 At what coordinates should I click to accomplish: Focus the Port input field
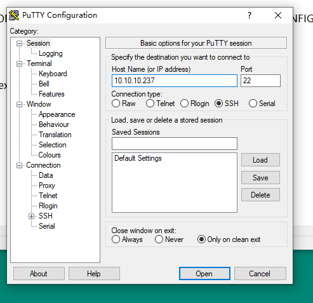pyautogui.click(x=260, y=81)
